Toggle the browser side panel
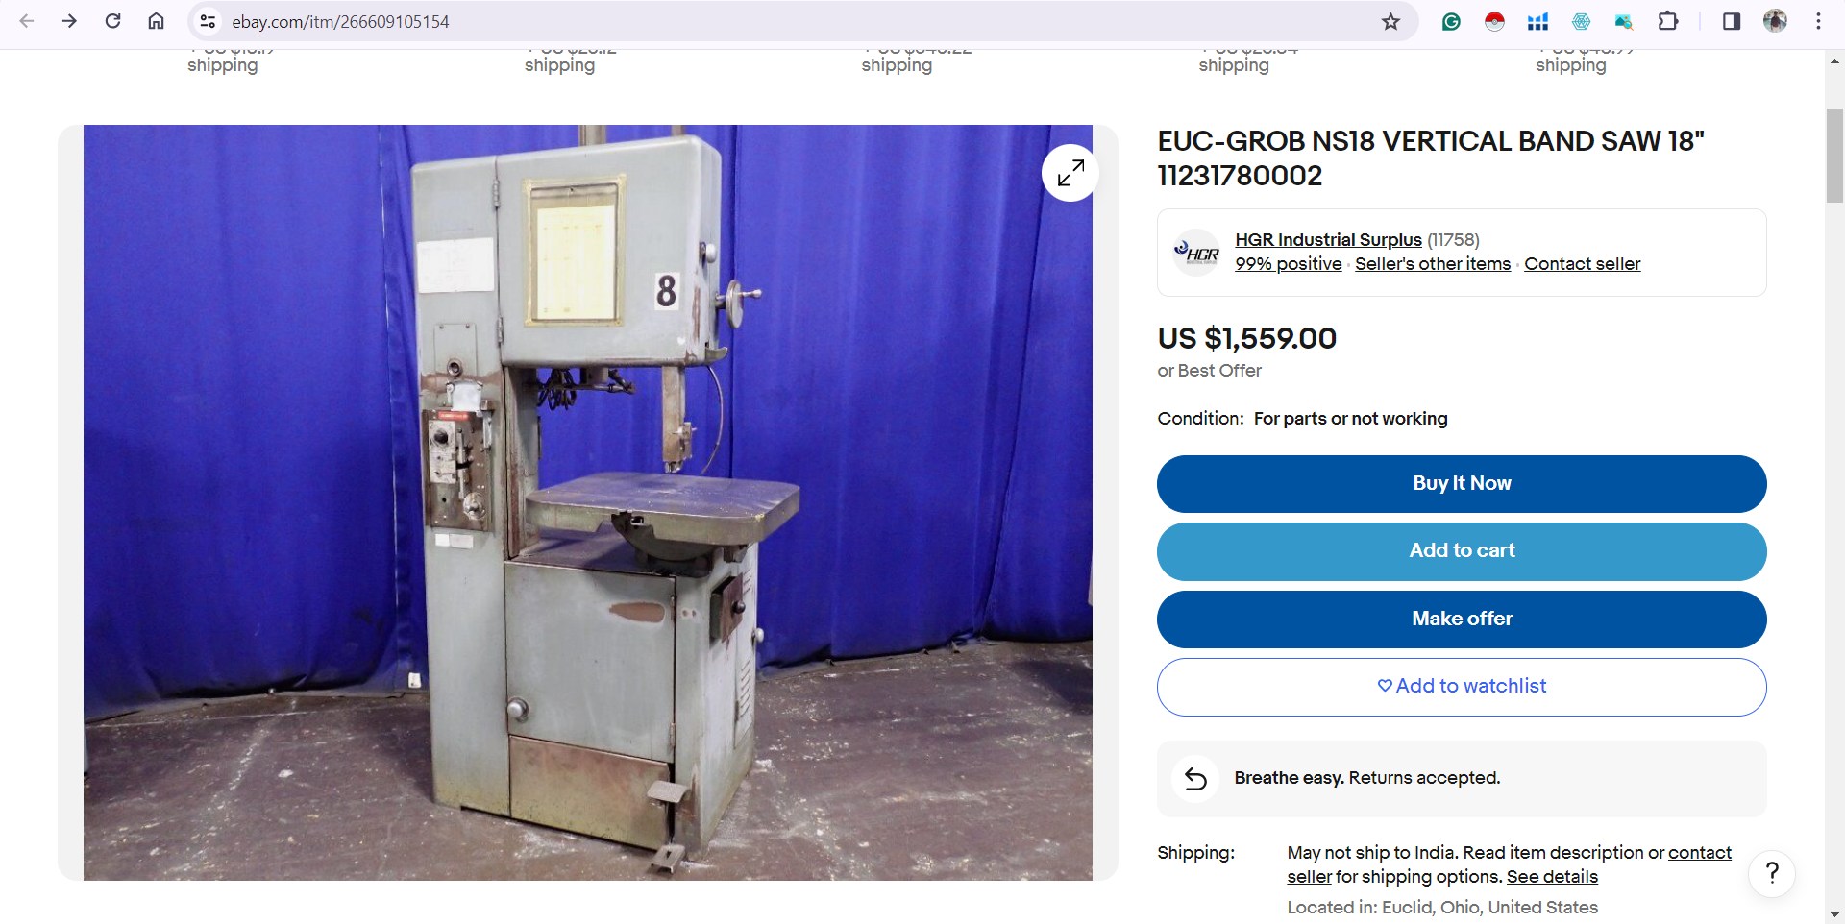This screenshot has height=924, width=1845. click(1731, 21)
